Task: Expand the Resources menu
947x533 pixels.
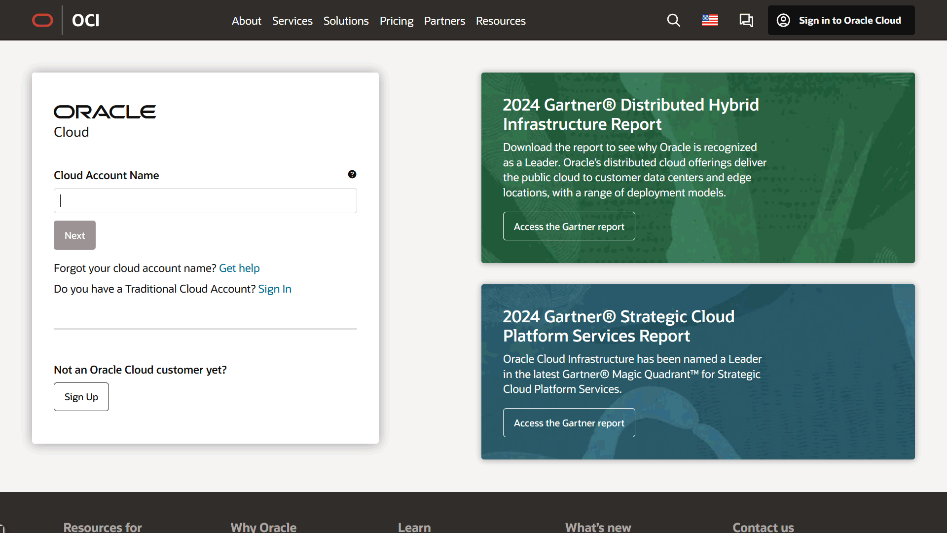Action: [x=501, y=21]
